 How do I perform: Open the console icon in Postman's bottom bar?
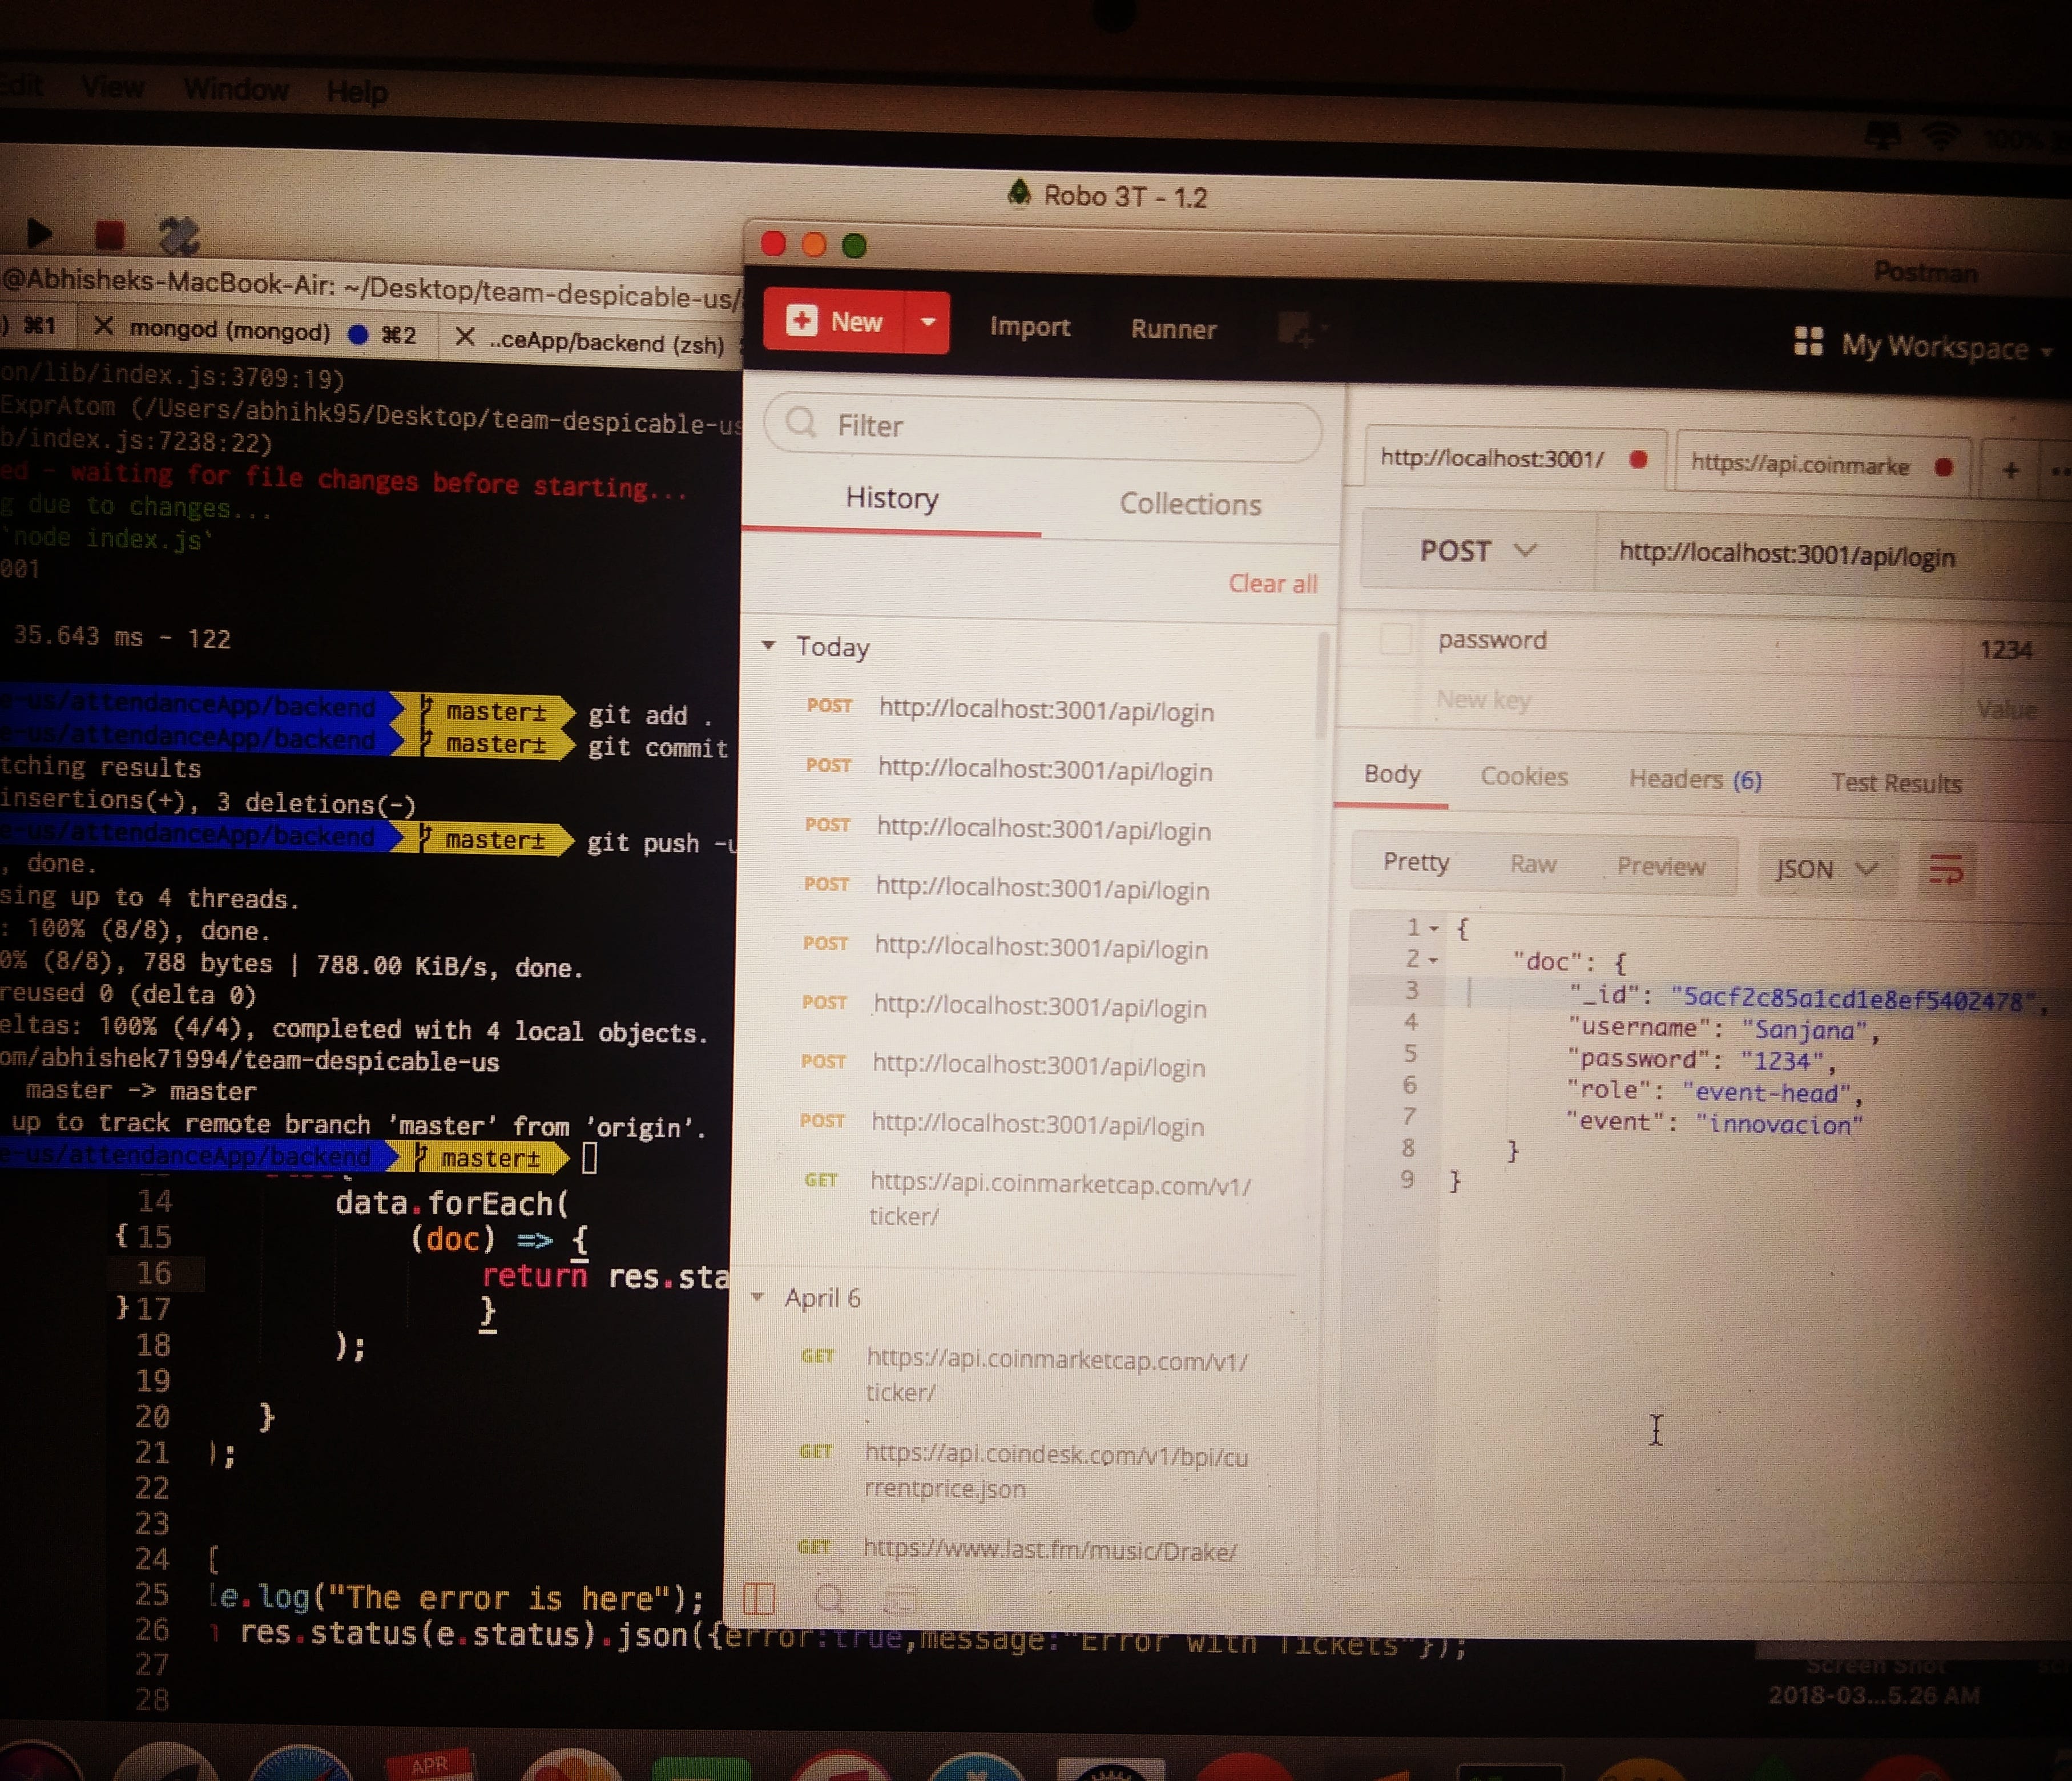[x=899, y=1600]
